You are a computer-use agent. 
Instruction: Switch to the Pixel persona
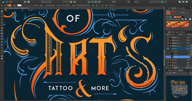click(7, 2)
